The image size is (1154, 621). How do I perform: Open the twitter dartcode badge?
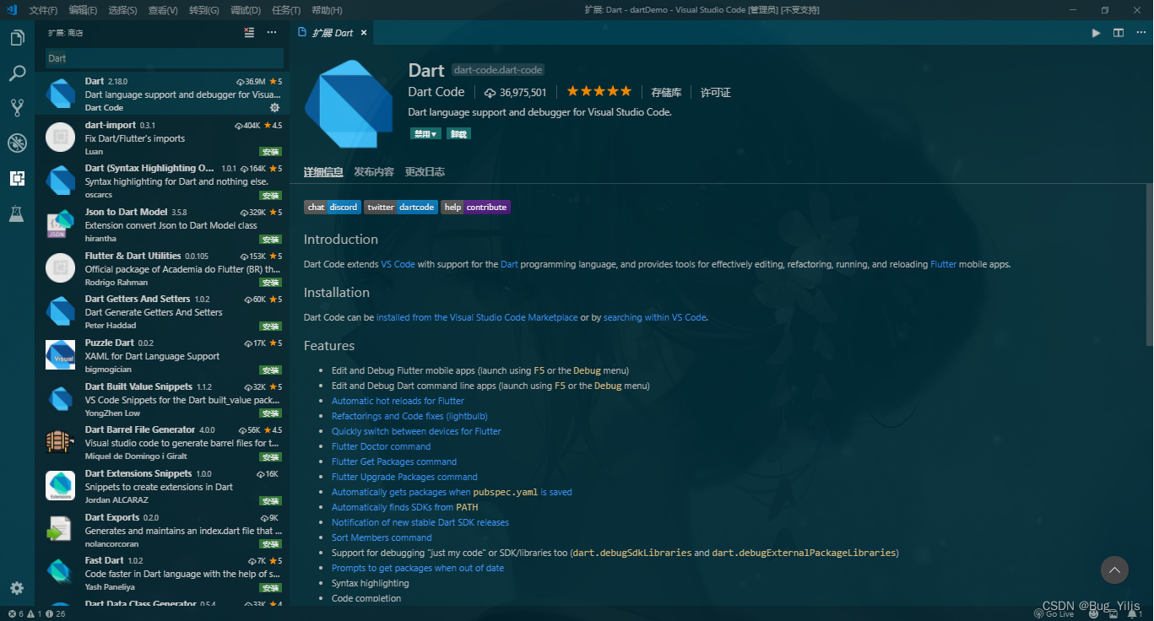pyautogui.click(x=401, y=207)
